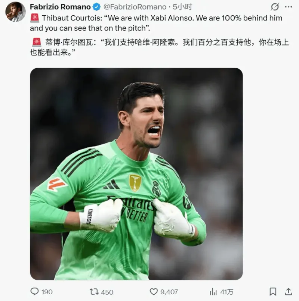Bookmark the post with the bookmark icon

tap(273, 292)
